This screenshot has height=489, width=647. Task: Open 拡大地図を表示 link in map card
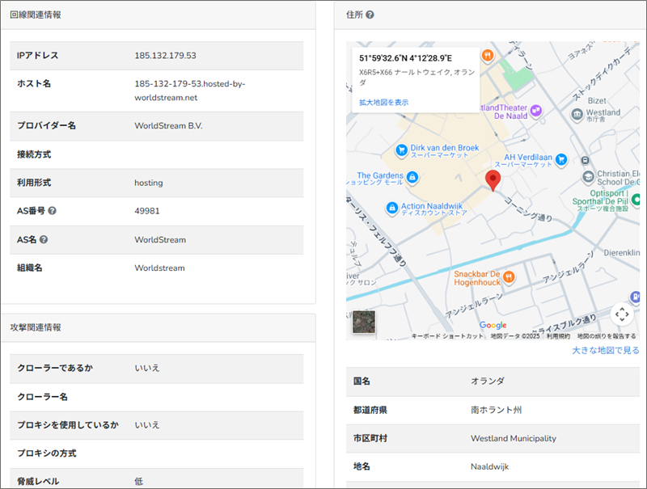pos(384,103)
